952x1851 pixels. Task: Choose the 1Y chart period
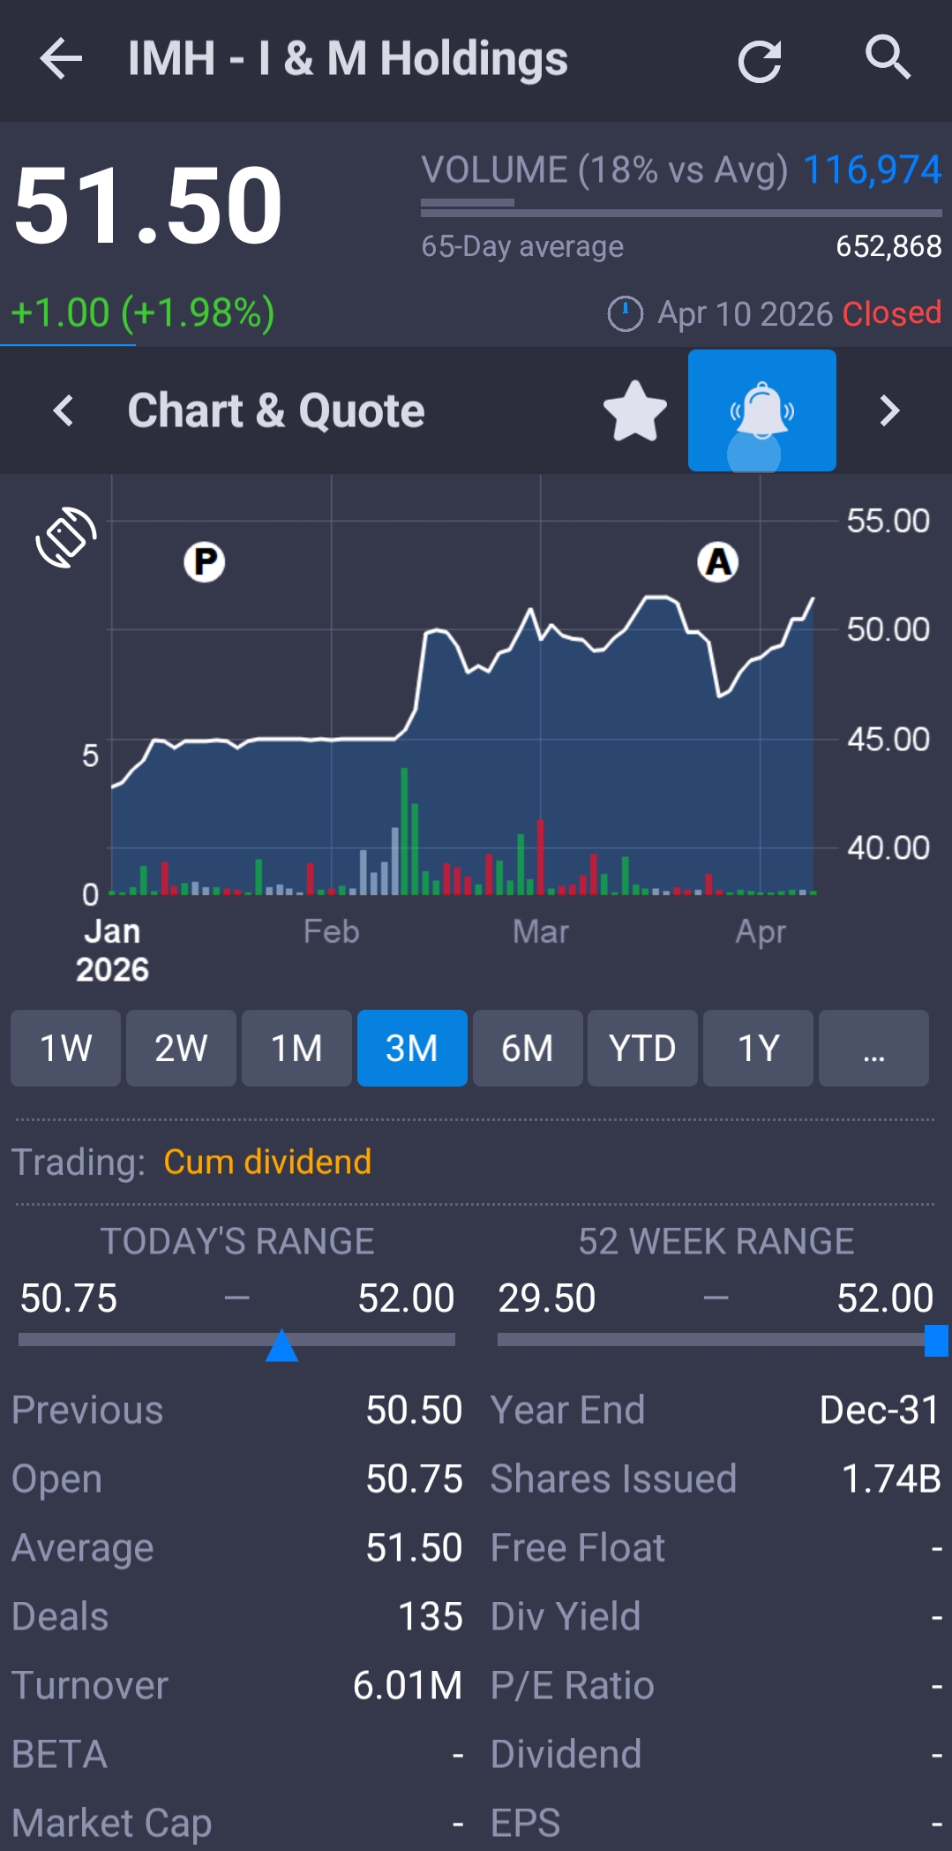tap(758, 1048)
